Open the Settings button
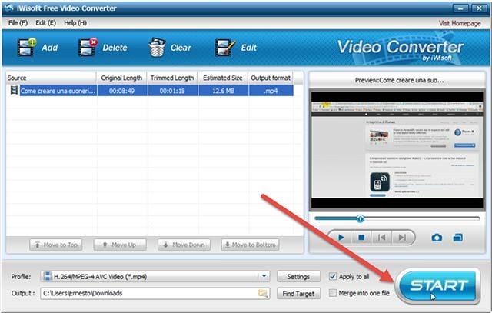 coord(298,276)
